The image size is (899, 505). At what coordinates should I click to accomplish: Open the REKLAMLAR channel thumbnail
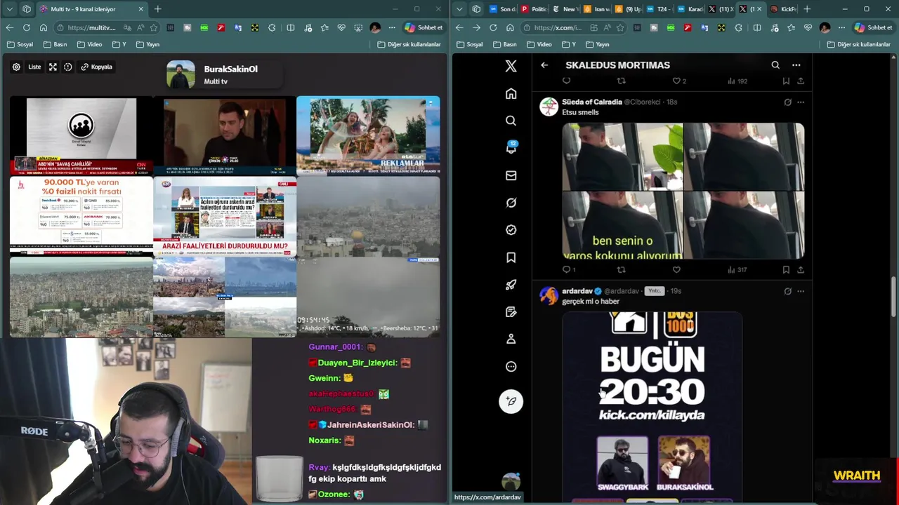click(368, 135)
